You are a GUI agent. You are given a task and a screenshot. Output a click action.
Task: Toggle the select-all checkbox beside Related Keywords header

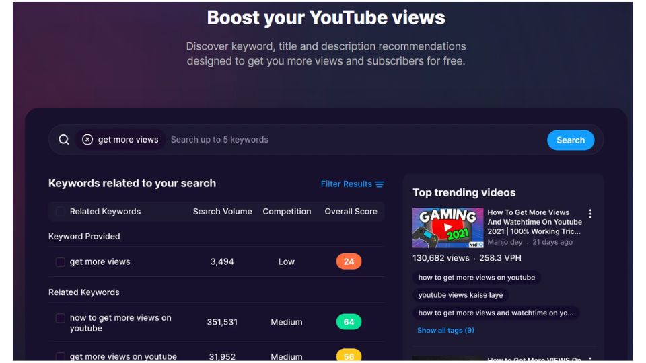60,212
